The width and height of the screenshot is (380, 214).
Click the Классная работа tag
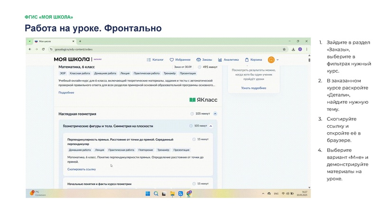[80, 73]
